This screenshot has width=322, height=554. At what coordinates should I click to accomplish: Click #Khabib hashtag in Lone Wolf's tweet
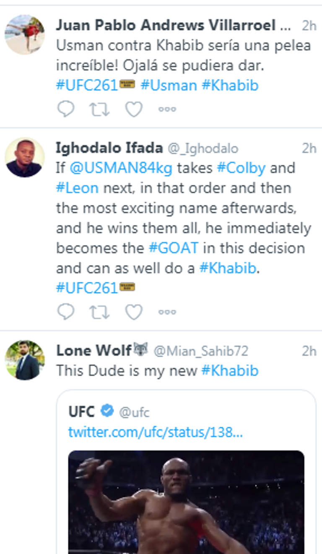pyautogui.click(x=230, y=371)
